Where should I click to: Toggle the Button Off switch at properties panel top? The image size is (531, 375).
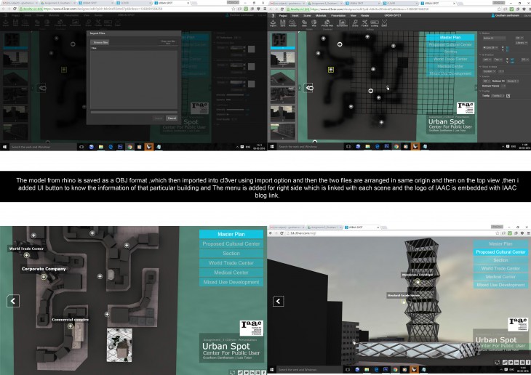(519, 37)
